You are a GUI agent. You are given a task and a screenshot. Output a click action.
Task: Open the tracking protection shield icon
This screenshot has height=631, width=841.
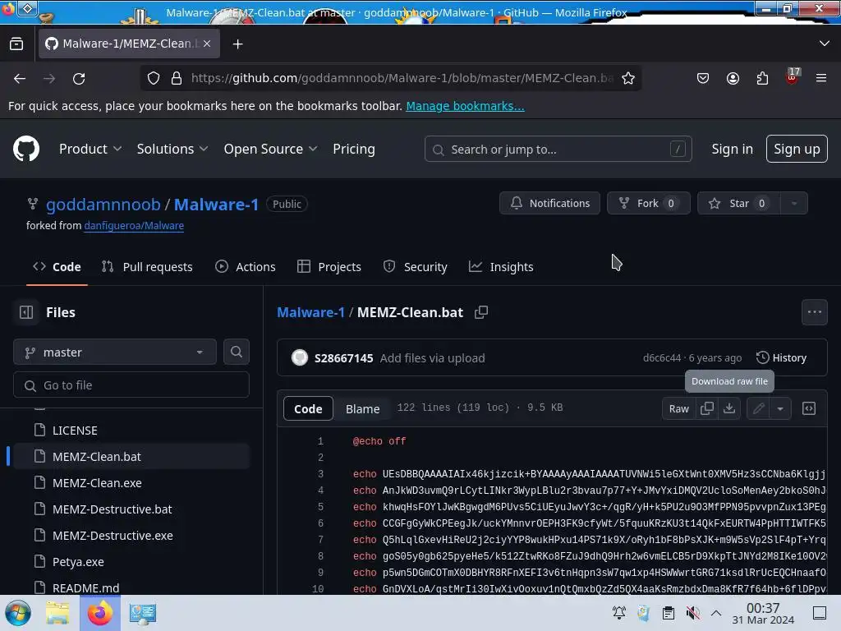point(154,78)
